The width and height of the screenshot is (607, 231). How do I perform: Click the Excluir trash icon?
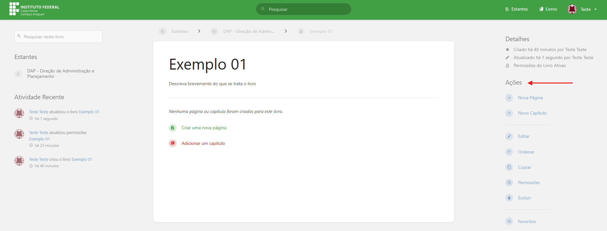[x=509, y=198]
